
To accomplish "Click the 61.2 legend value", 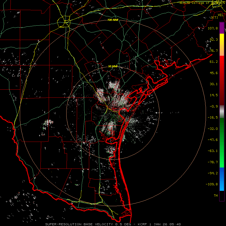I will click(214, 62).
